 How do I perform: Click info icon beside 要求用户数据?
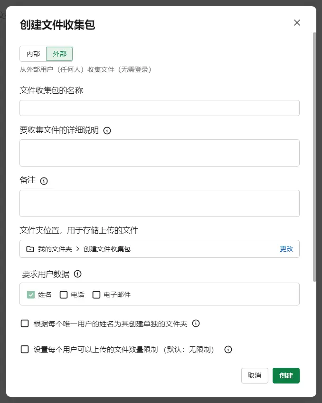point(78,274)
